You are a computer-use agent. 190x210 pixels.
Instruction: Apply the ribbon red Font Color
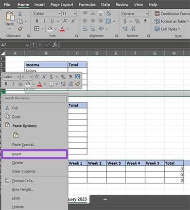tap(62, 29)
